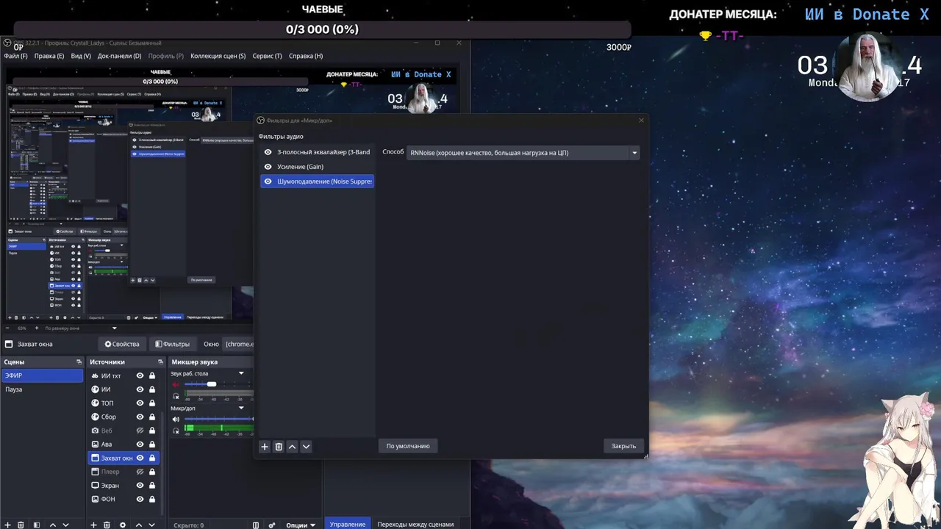Image resolution: width=941 pixels, height=529 pixels.
Task: Mute the Звук раб. стола speaker icon
Action: [176, 384]
